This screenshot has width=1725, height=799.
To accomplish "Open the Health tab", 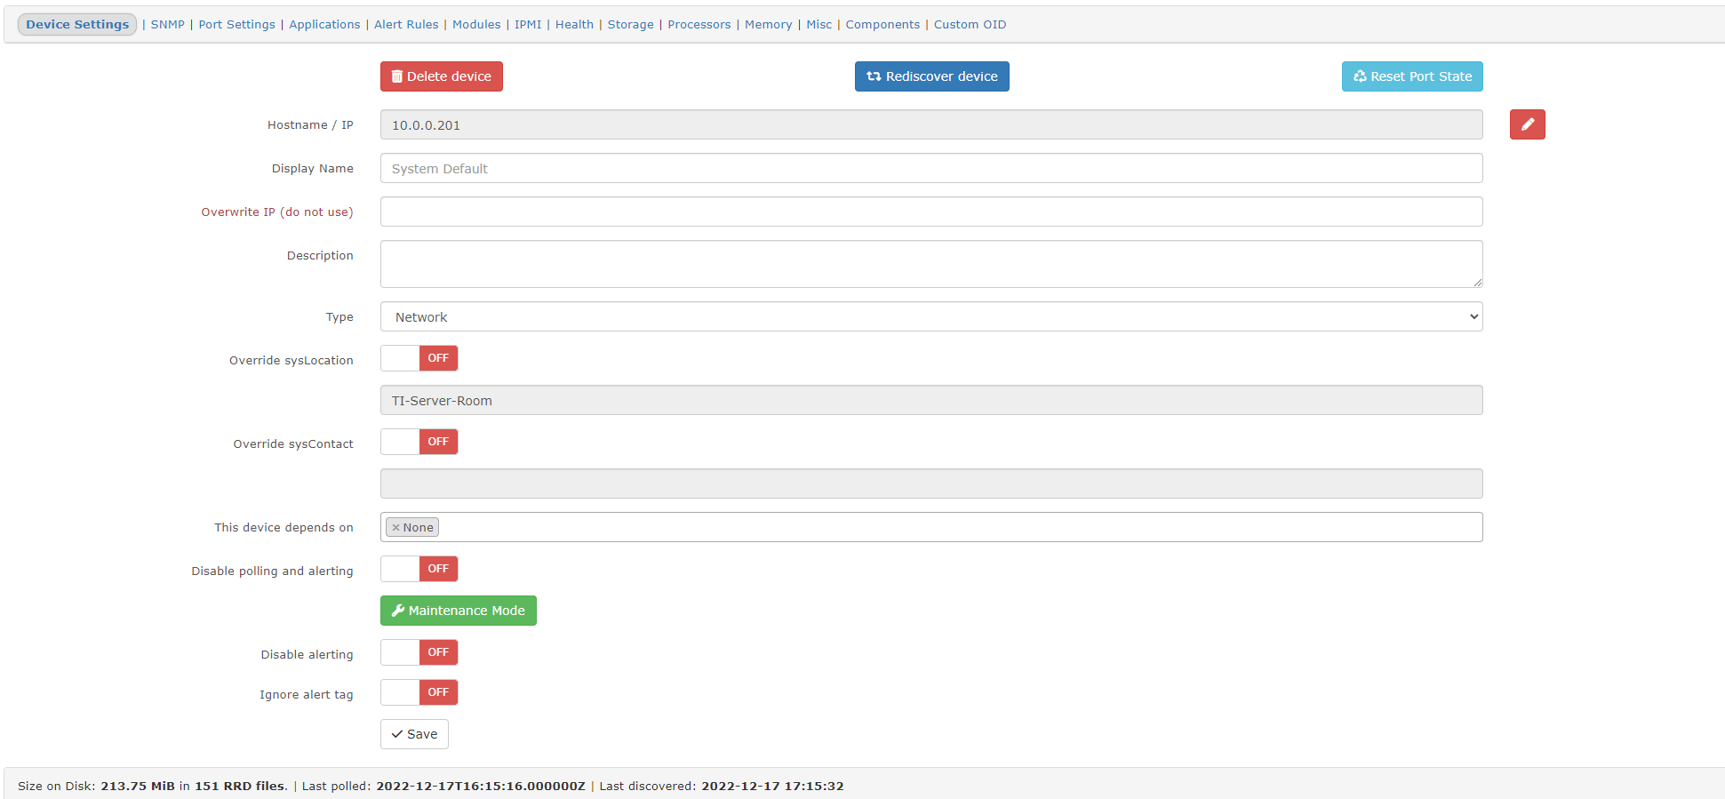I will (x=574, y=24).
